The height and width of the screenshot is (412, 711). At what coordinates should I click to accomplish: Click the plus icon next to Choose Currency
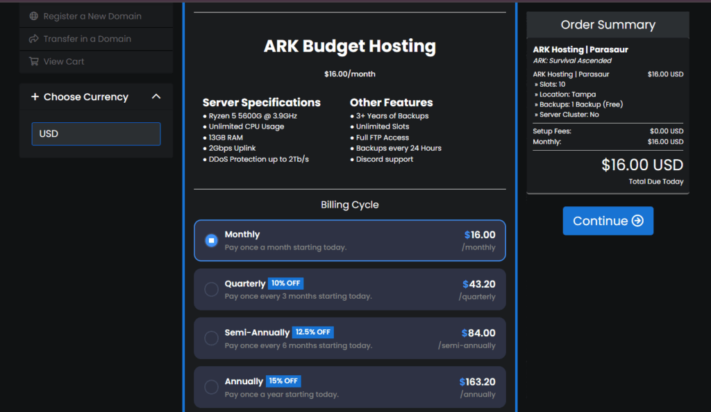(35, 97)
